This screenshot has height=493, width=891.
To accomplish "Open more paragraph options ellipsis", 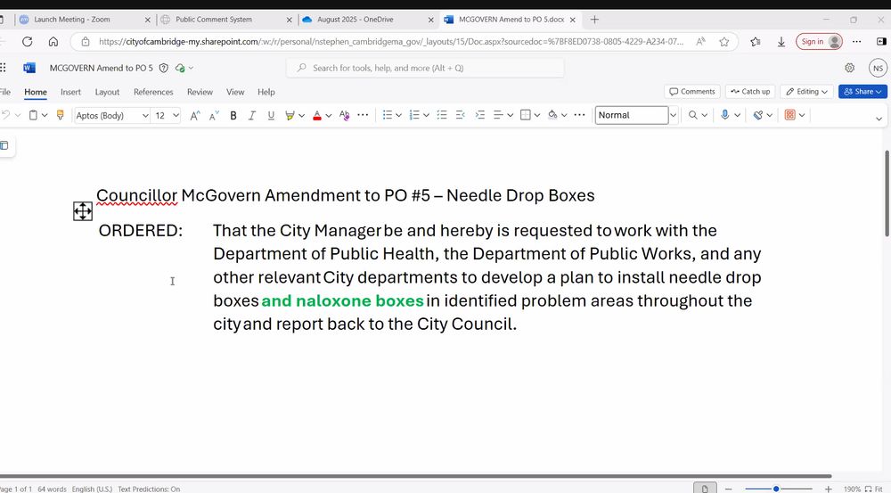I will (580, 115).
